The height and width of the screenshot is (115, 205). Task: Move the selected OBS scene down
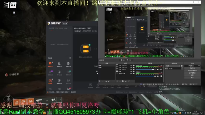point(108,81)
